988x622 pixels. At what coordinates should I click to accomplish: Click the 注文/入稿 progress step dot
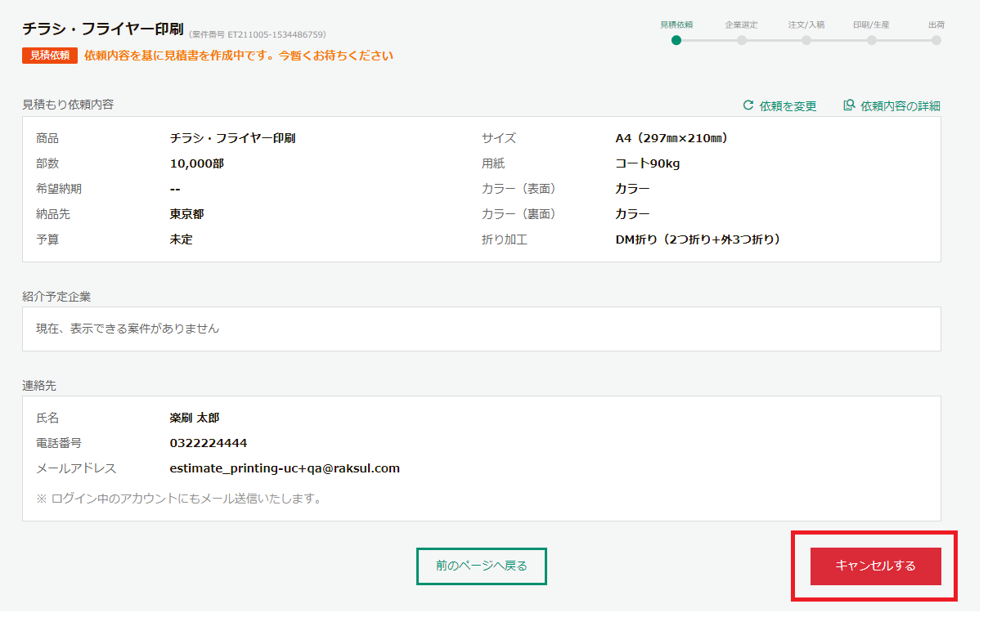[806, 38]
